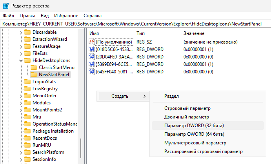Click the DWORD icon of {5399E694-6CE5 value
This screenshot has height=164, width=271.
(92, 64)
